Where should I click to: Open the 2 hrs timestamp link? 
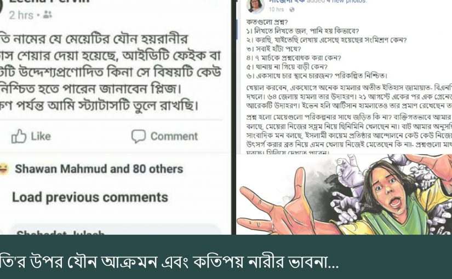[x=21, y=15]
